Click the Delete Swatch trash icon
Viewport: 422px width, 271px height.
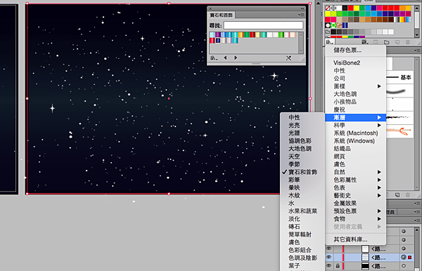408,42
